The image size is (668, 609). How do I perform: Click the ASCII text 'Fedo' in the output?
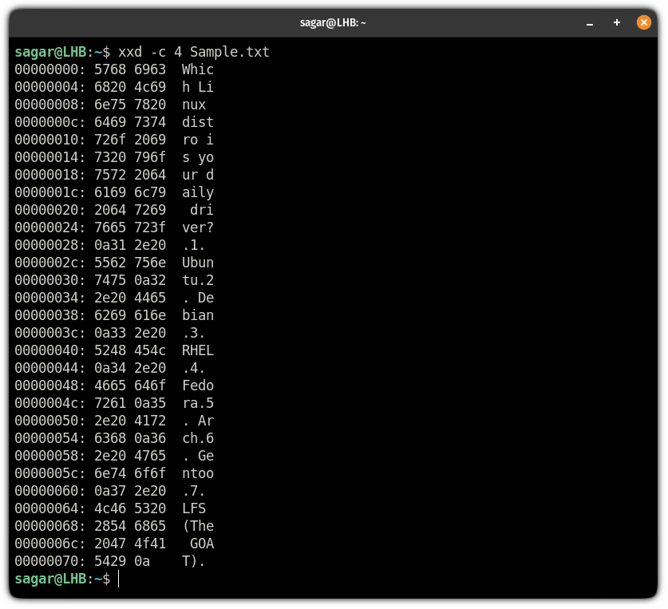[x=198, y=386]
